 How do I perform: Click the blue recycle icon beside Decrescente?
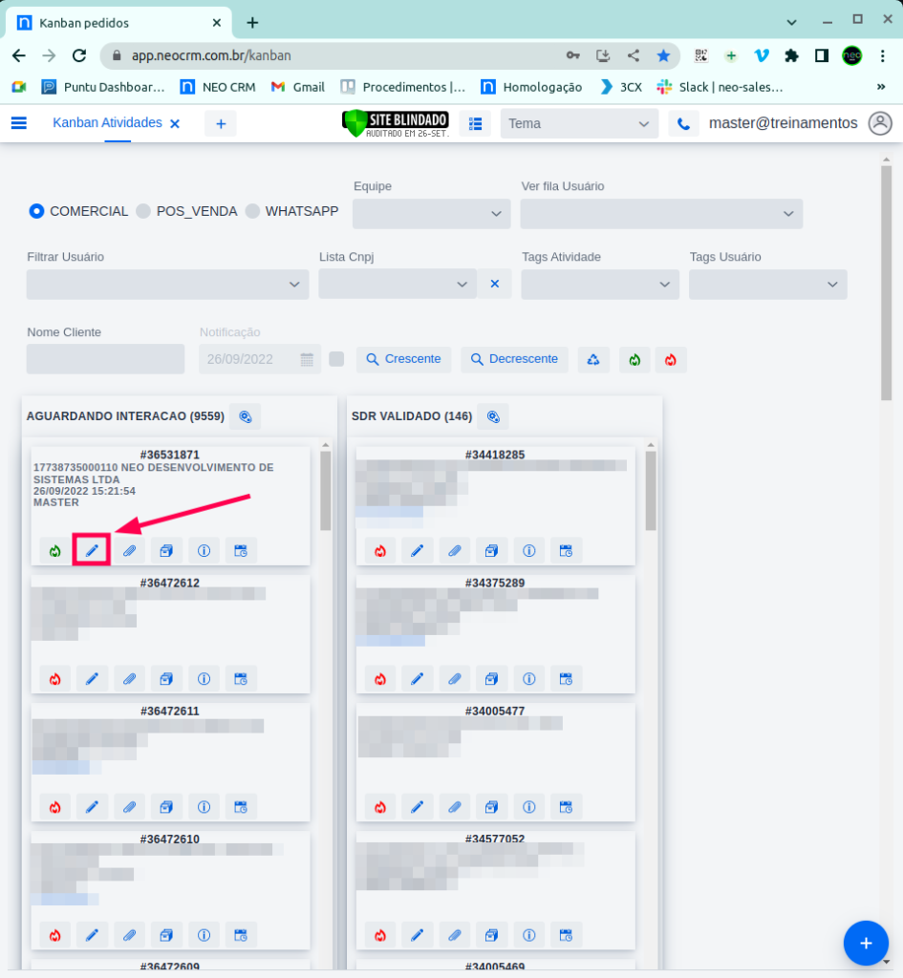pos(593,359)
